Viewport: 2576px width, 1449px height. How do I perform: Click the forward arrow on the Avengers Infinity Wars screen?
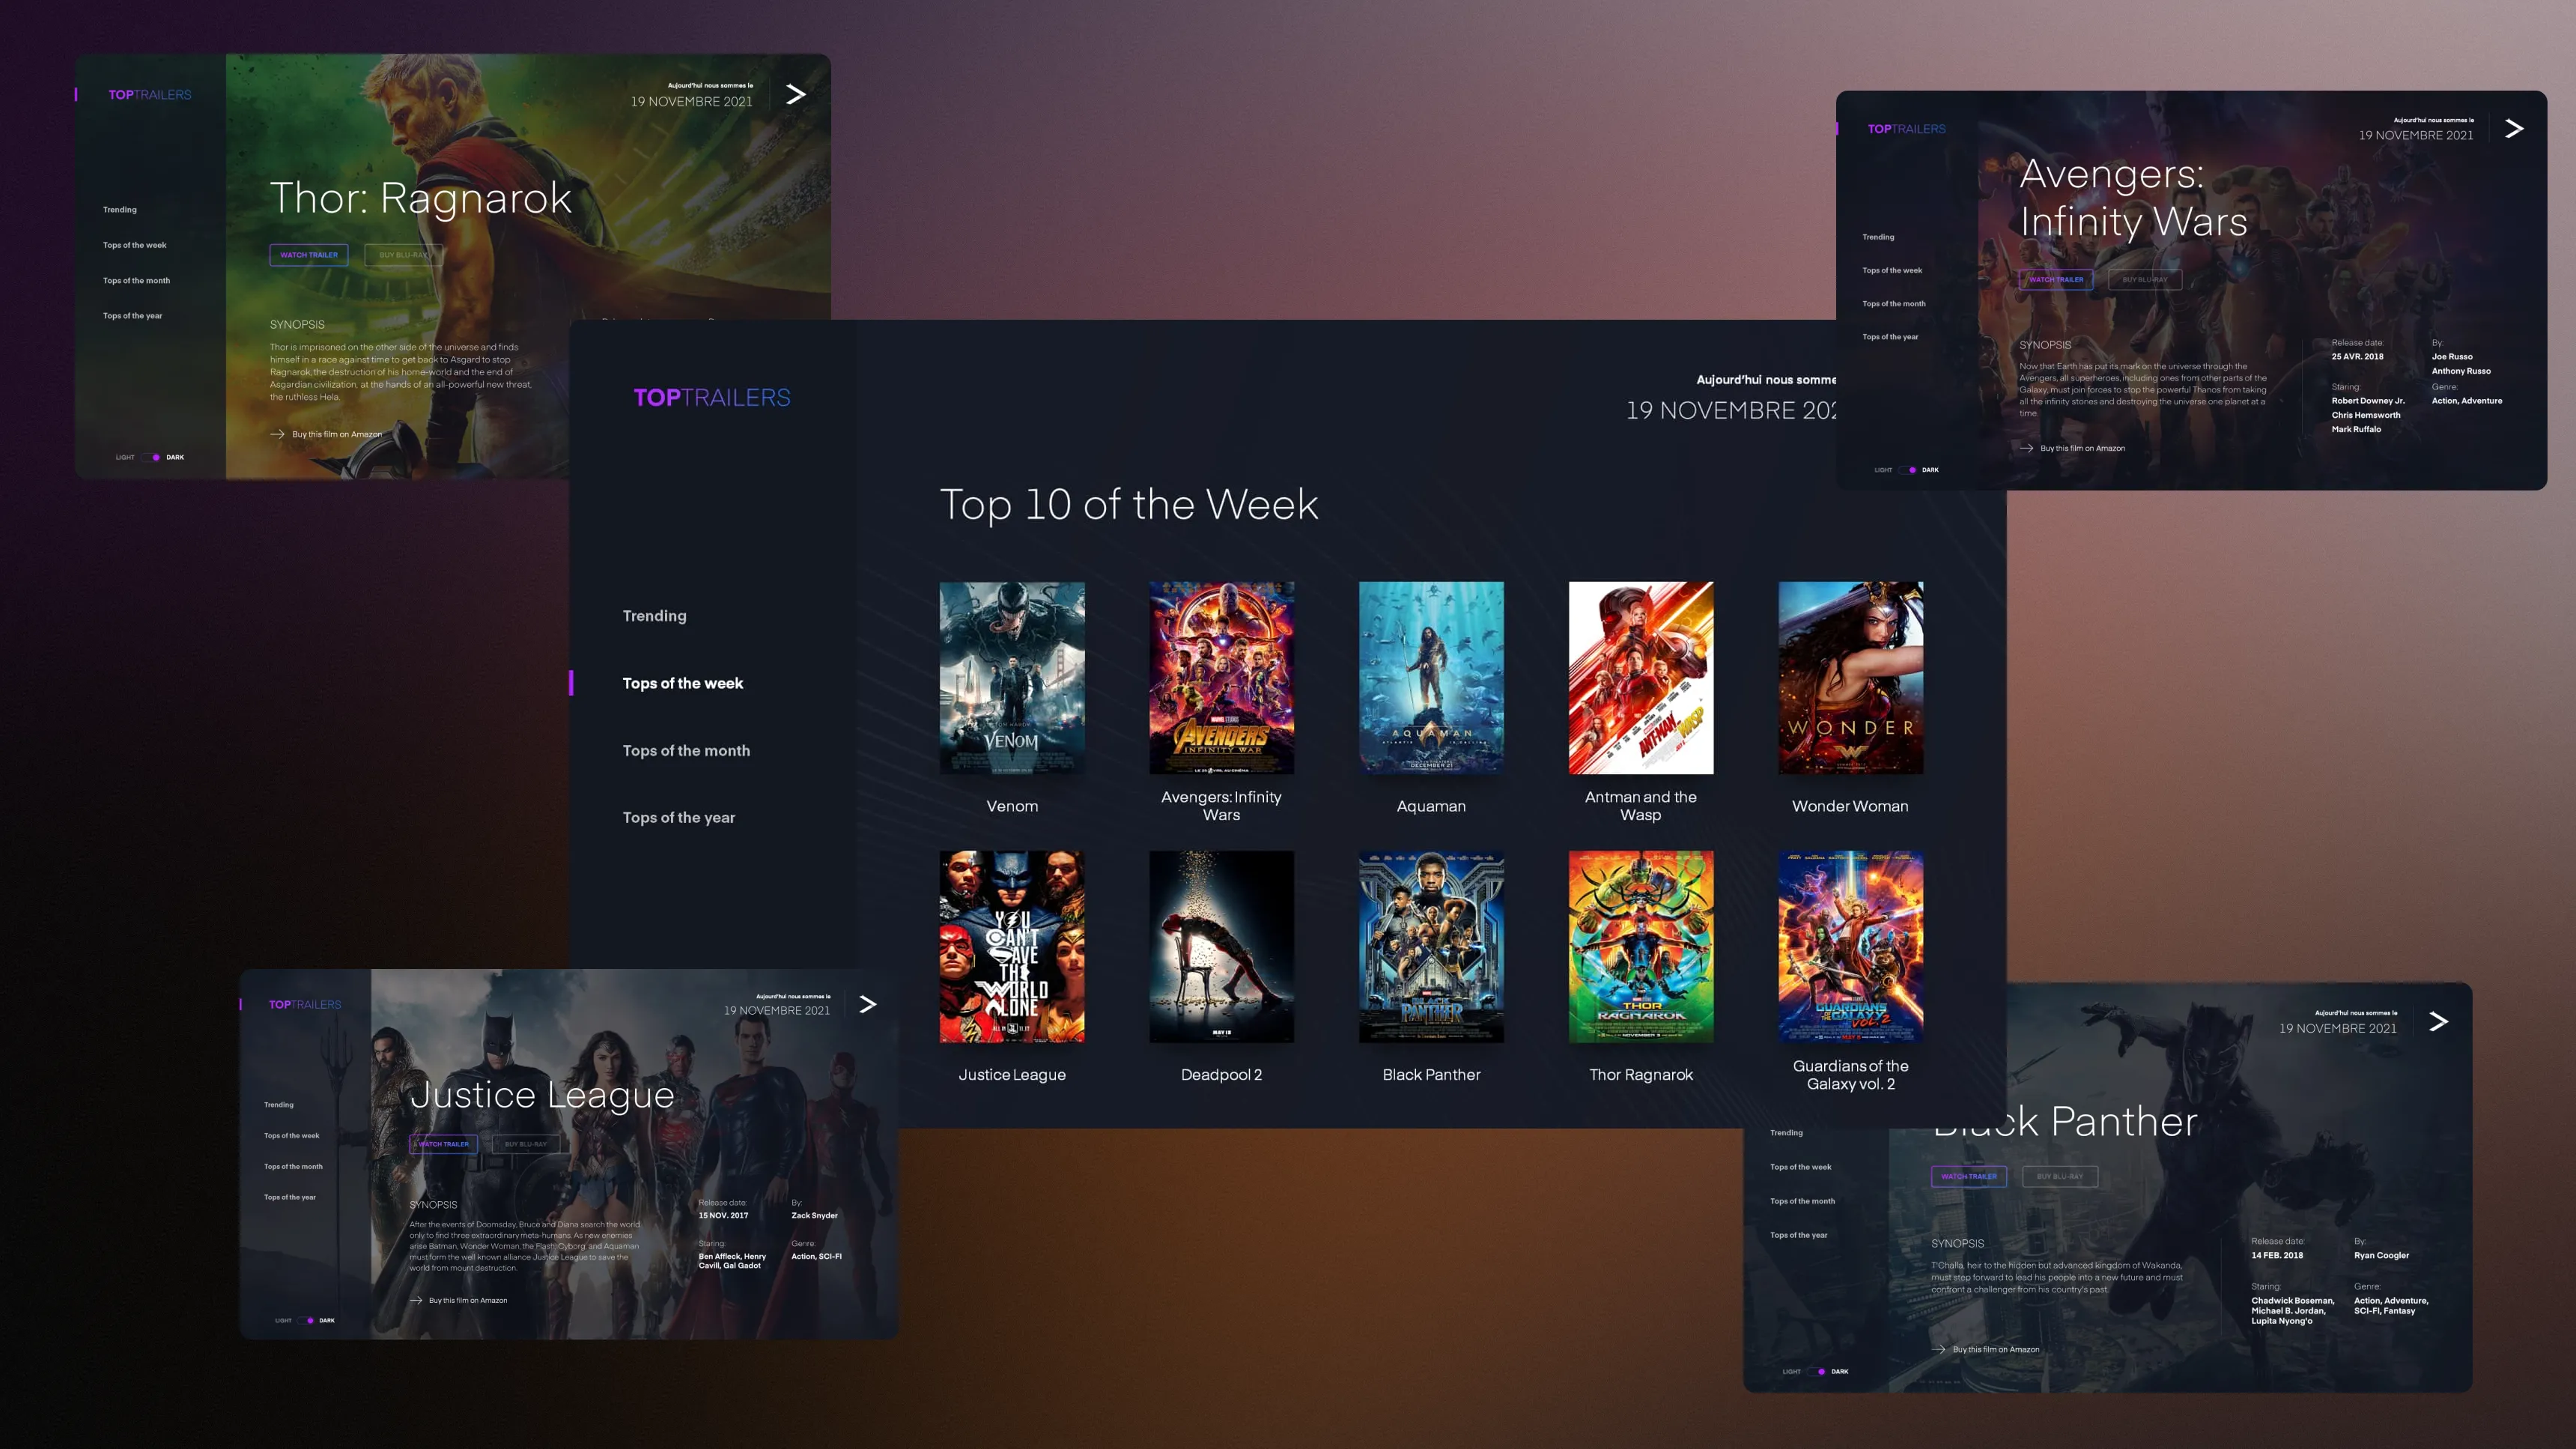tap(2512, 128)
